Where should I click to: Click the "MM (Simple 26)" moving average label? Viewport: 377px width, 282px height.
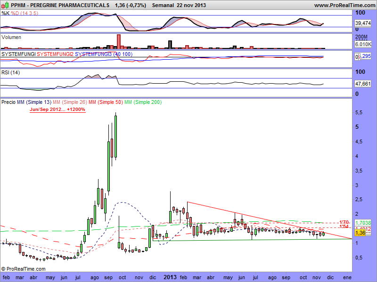70,102
